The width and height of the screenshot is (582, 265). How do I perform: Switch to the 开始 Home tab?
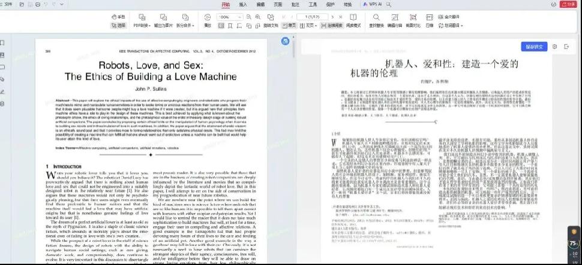tap(226, 4)
